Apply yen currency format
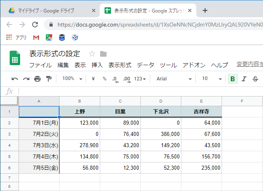The height and width of the screenshot is (191, 263). pyautogui.click(x=93, y=79)
